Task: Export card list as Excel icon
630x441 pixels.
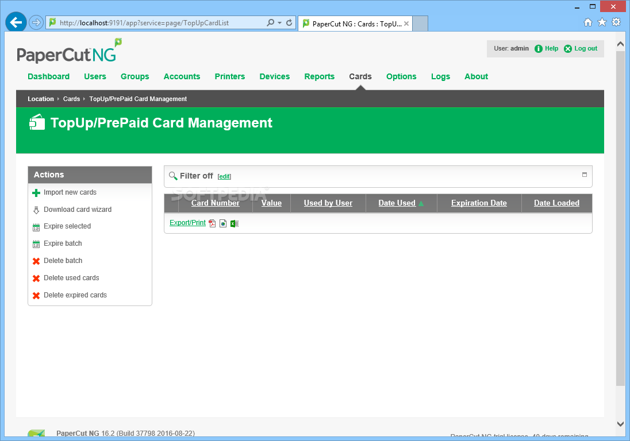Action: (235, 223)
